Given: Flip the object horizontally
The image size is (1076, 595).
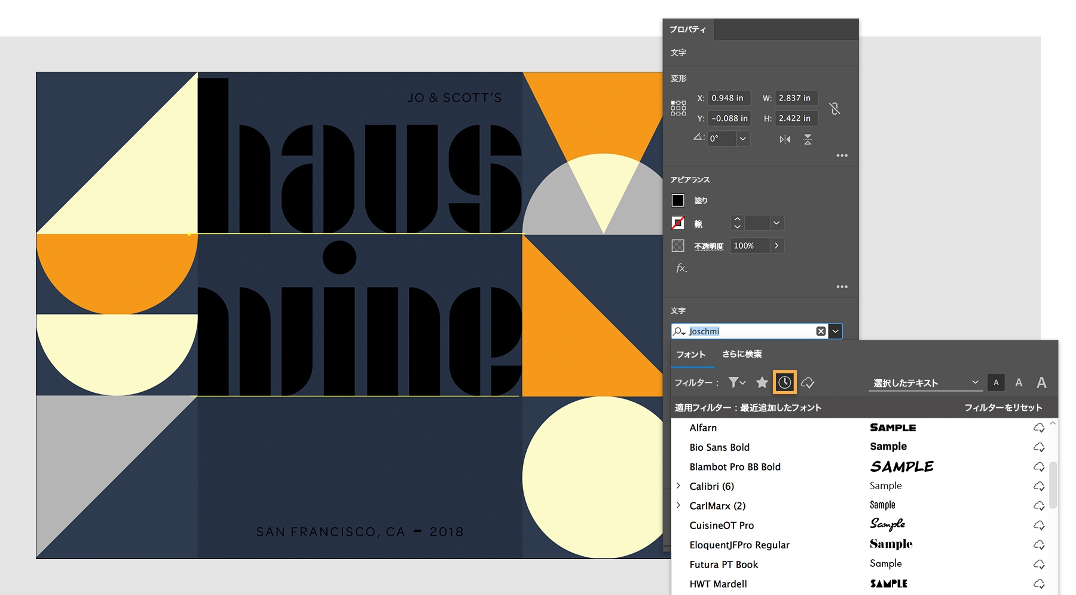Looking at the screenshot, I should click(x=785, y=139).
